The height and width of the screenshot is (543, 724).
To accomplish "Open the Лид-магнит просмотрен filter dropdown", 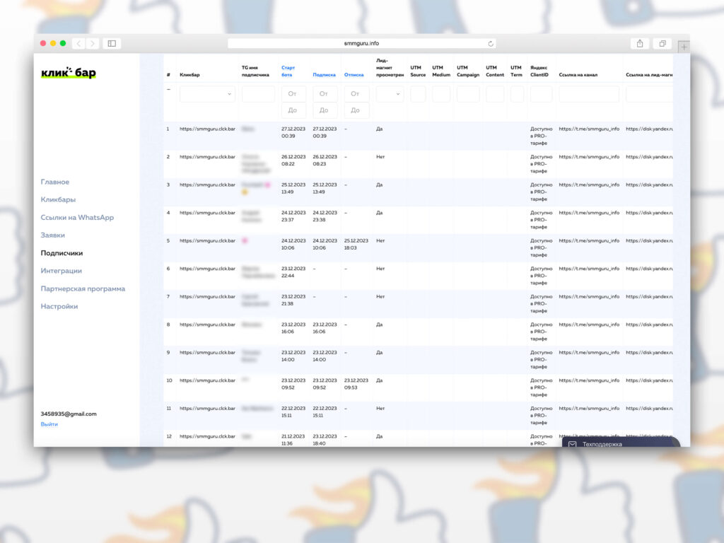I will (390, 94).
